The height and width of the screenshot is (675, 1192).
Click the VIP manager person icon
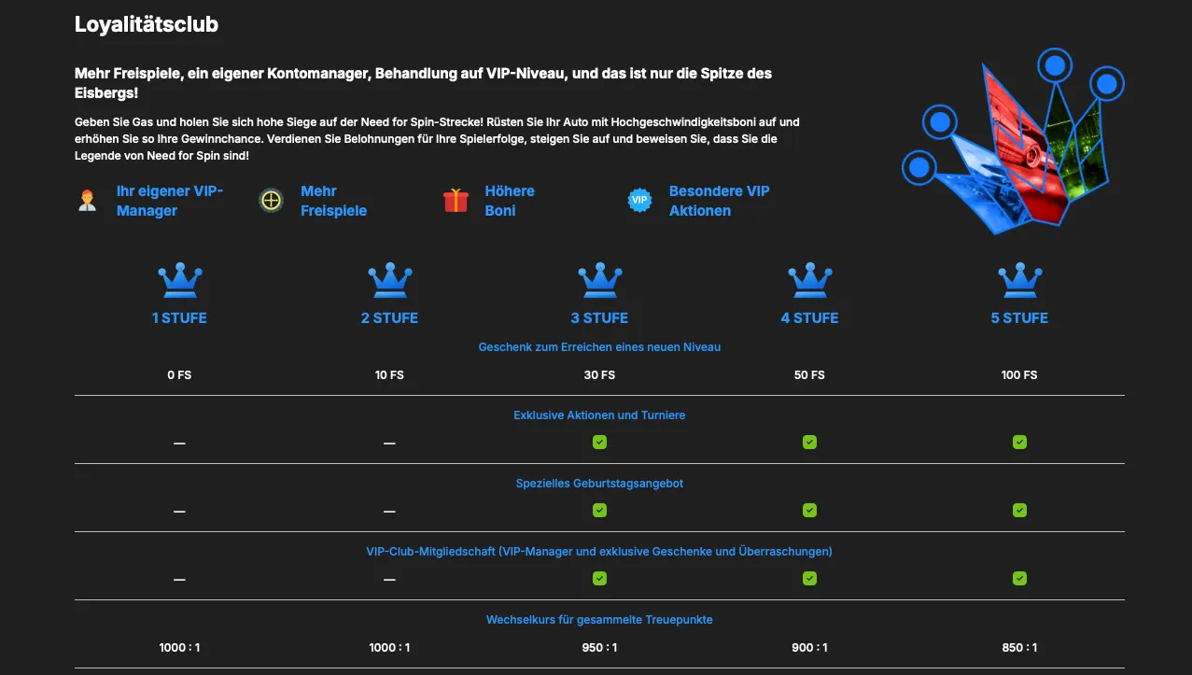click(x=87, y=201)
